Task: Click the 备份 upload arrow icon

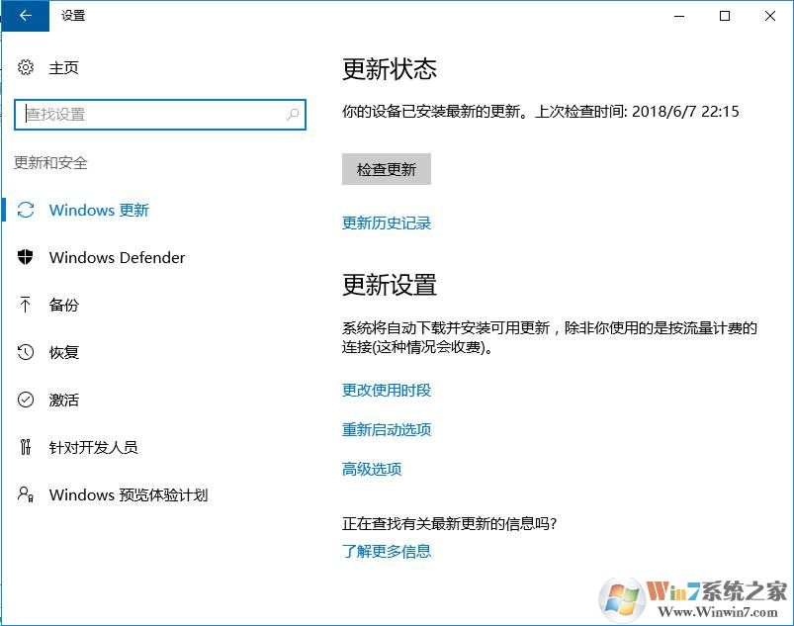Action: click(26, 305)
